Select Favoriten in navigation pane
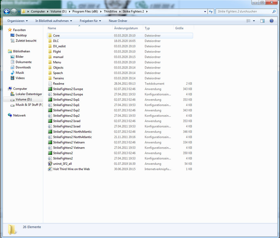The width and height of the screenshot is (280, 238). (x=19, y=30)
